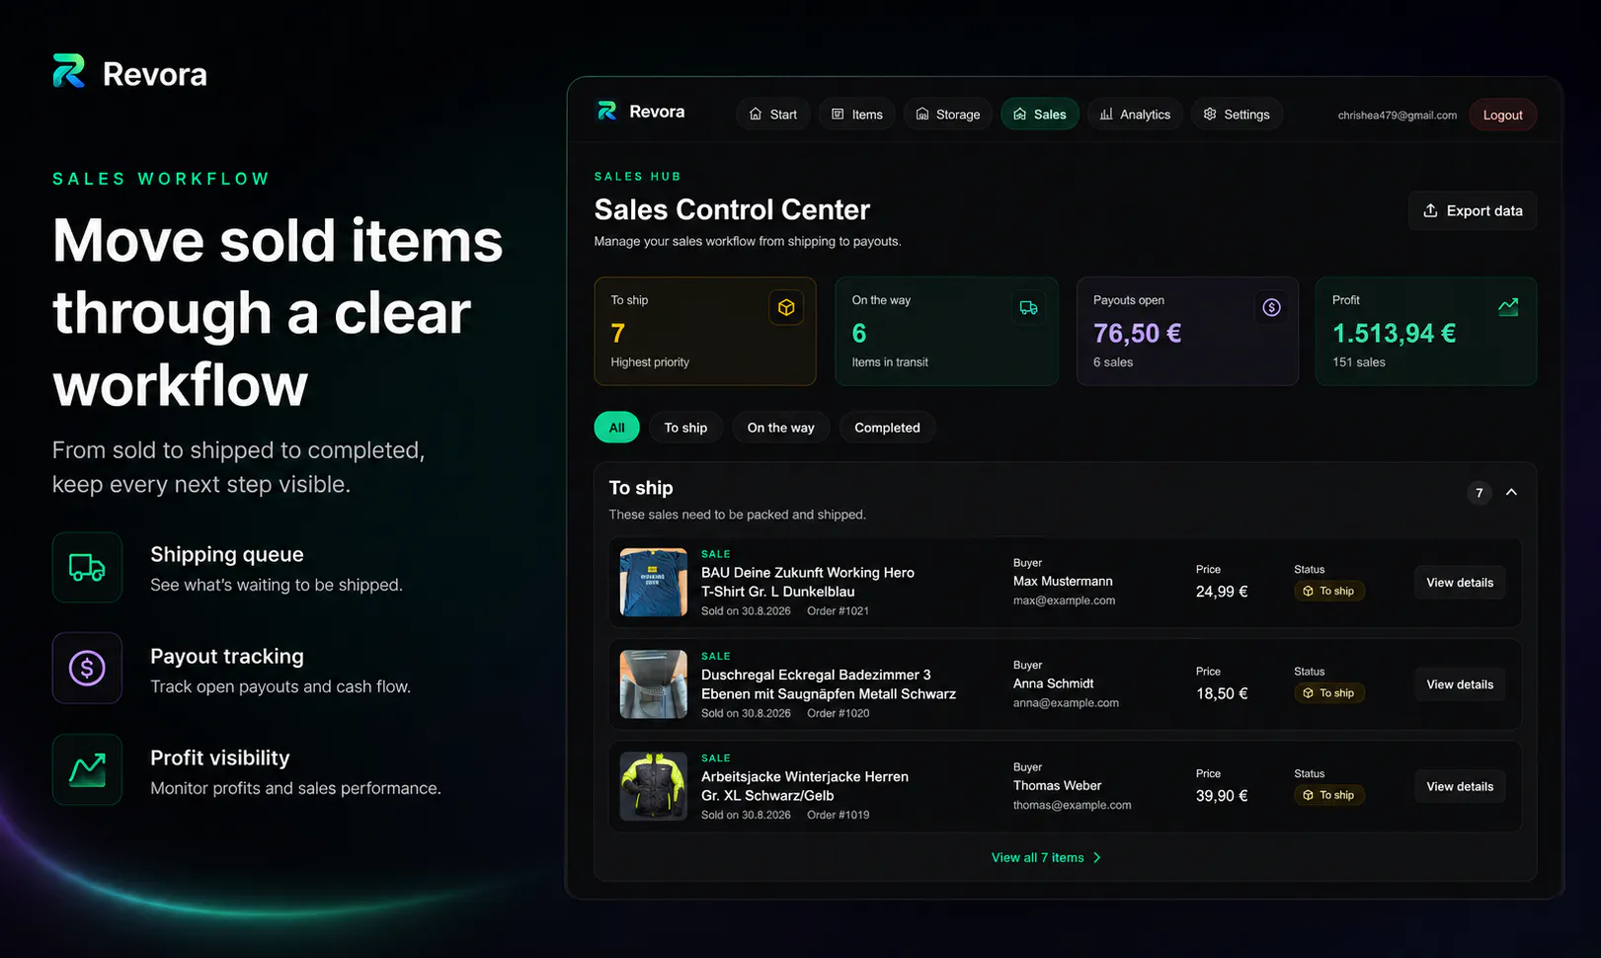1601x958 pixels.
Task: Open the Sales tab
Action: point(1040,115)
